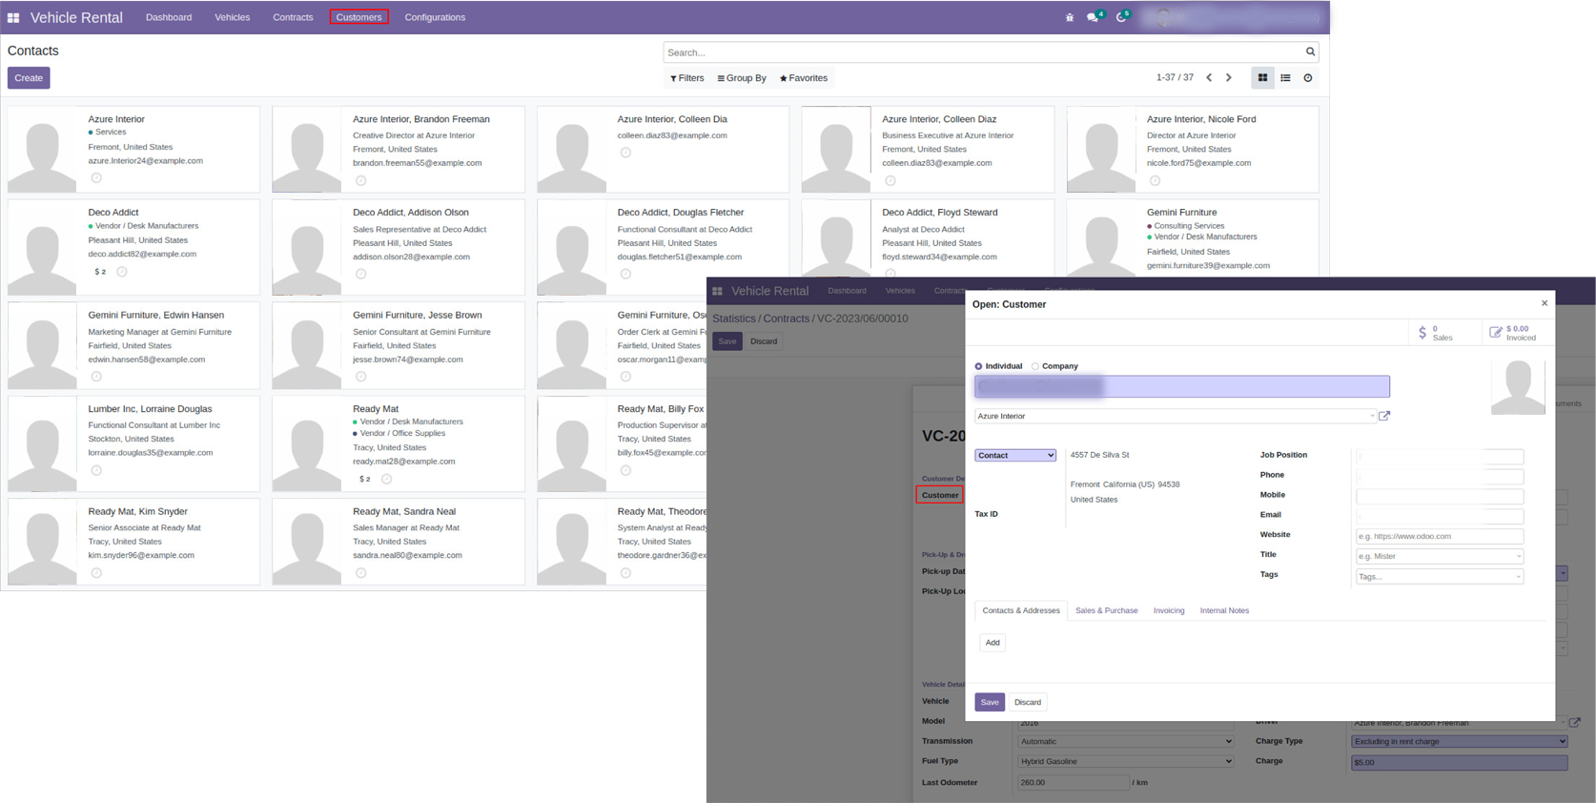Save the customer dialog
Viewport: 1596px width, 803px height.
pos(990,702)
